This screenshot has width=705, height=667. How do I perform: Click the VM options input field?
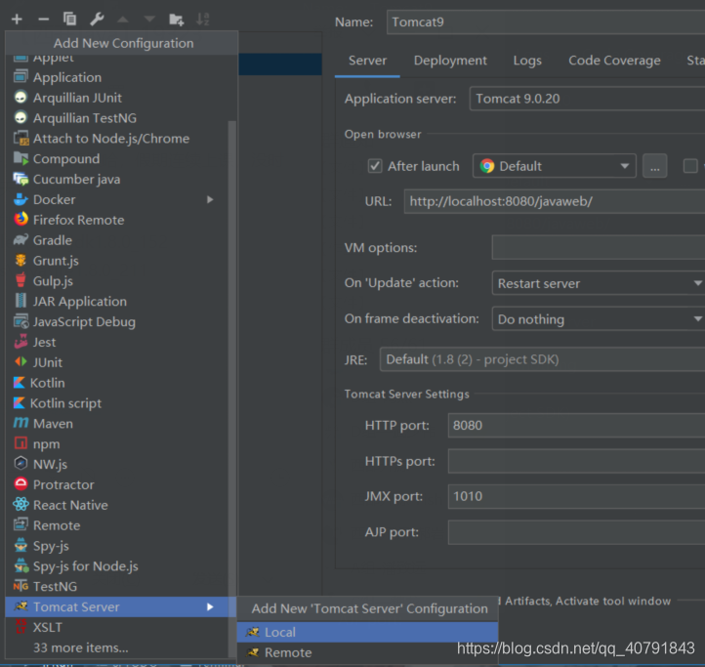click(x=599, y=247)
